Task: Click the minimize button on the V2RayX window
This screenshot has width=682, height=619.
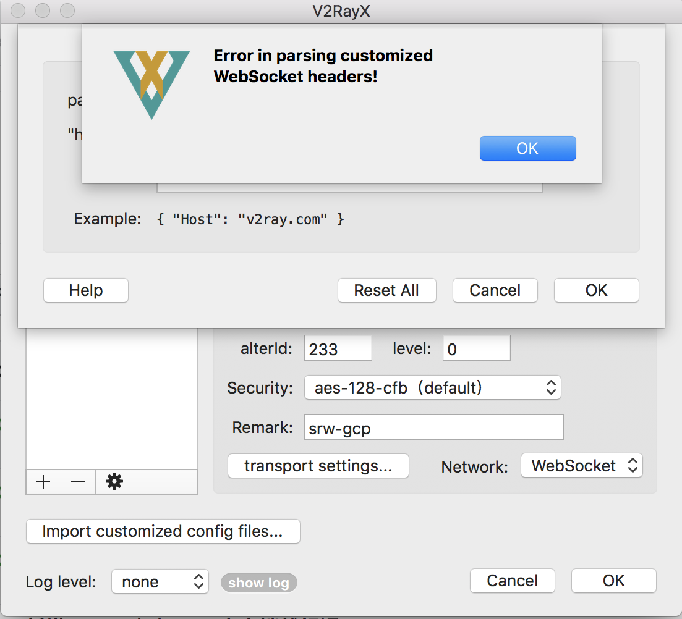Action: coord(42,11)
